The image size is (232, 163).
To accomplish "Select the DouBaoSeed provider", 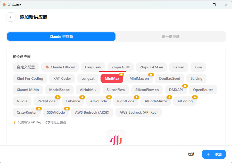I will point(170,78).
